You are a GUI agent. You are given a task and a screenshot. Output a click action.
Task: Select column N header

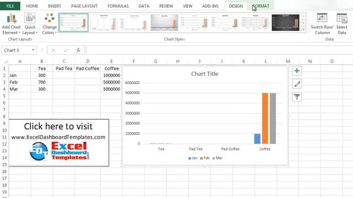click(x=310, y=61)
